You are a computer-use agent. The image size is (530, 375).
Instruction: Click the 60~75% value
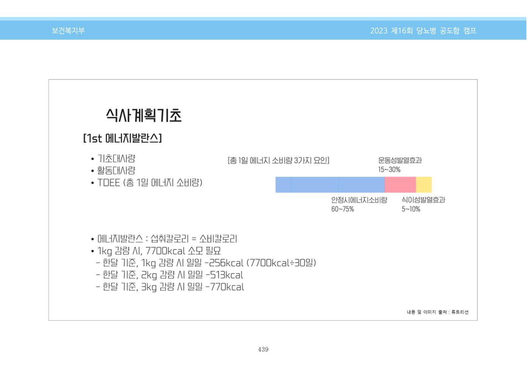coord(343,209)
